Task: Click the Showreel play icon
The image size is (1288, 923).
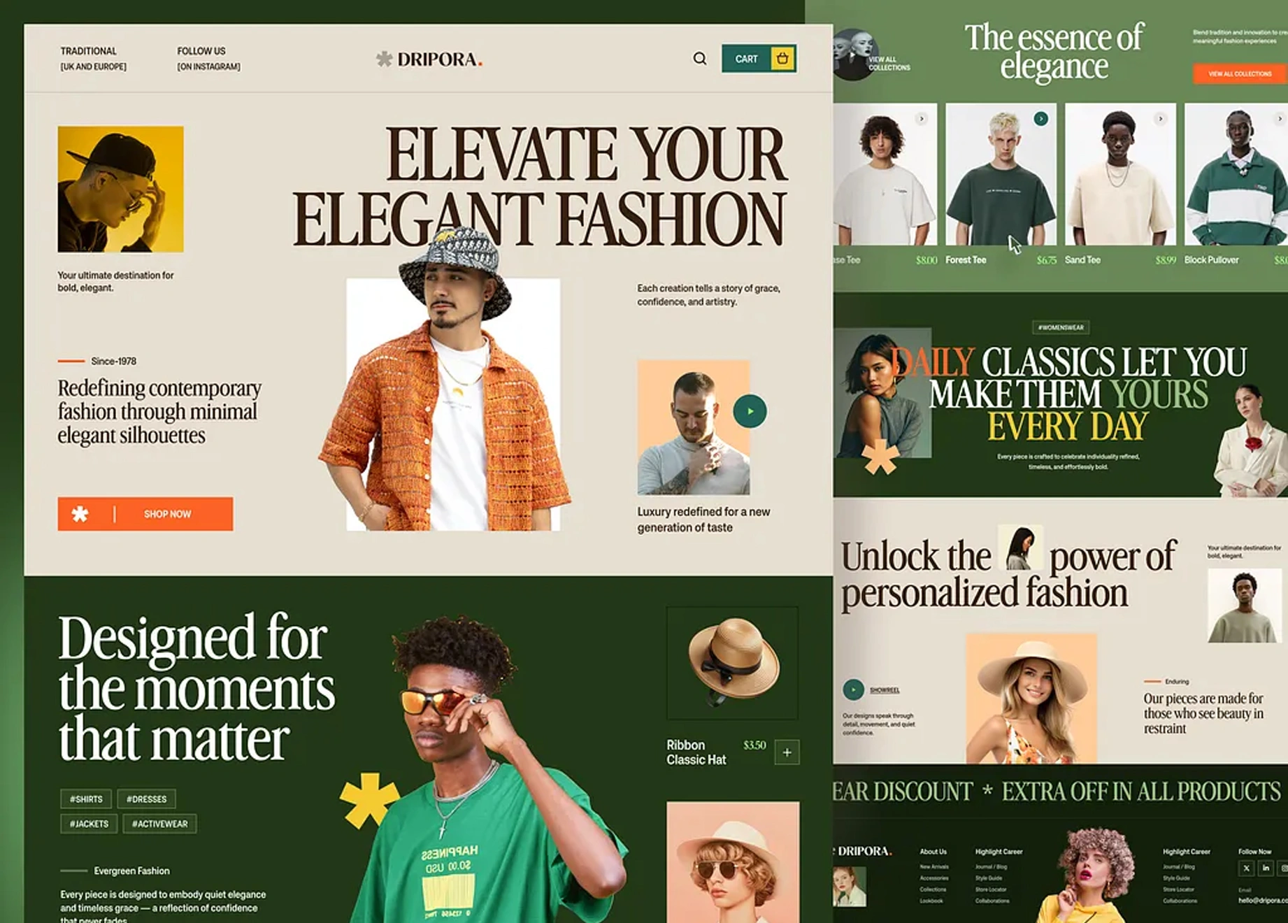Action: (853, 689)
